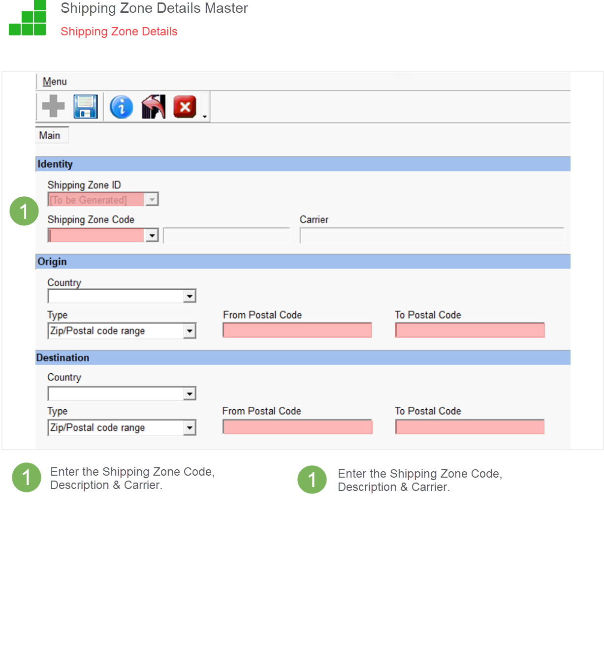Click the Destination To Postal Code field
The height and width of the screenshot is (668, 604).
469,427
